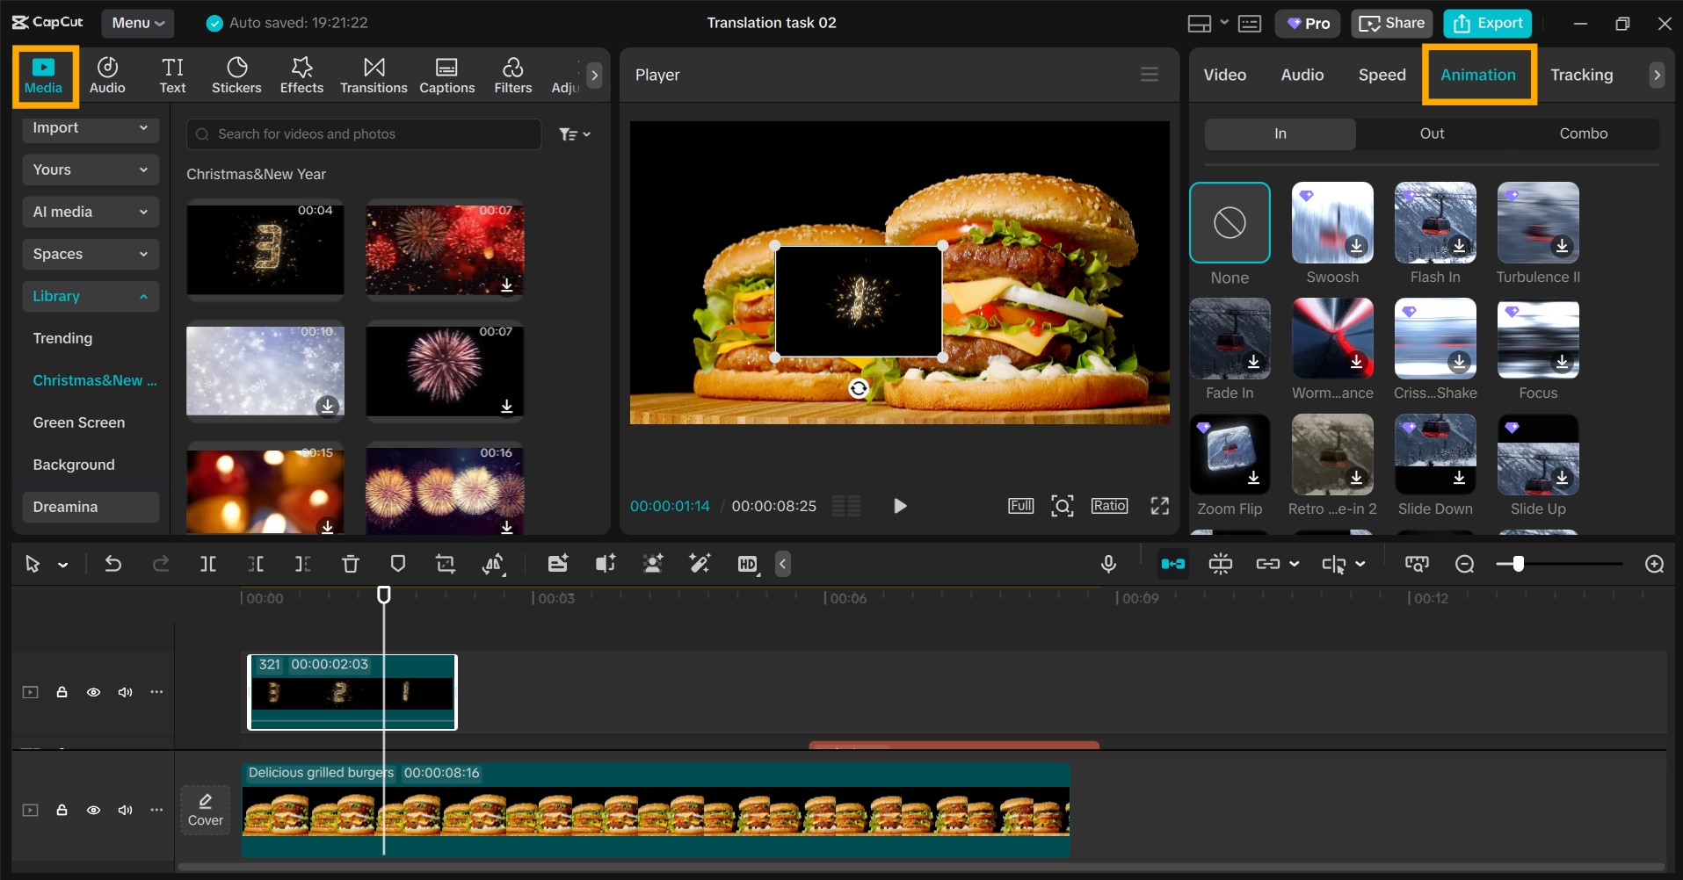Click the microphone record voiceover icon
1683x880 pixels.
pyautogui.click(x=1108, y=564)
